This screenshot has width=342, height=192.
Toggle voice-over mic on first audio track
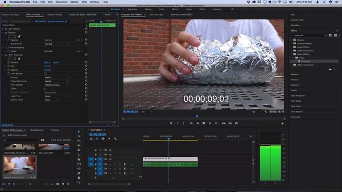(x=125, y=164)
